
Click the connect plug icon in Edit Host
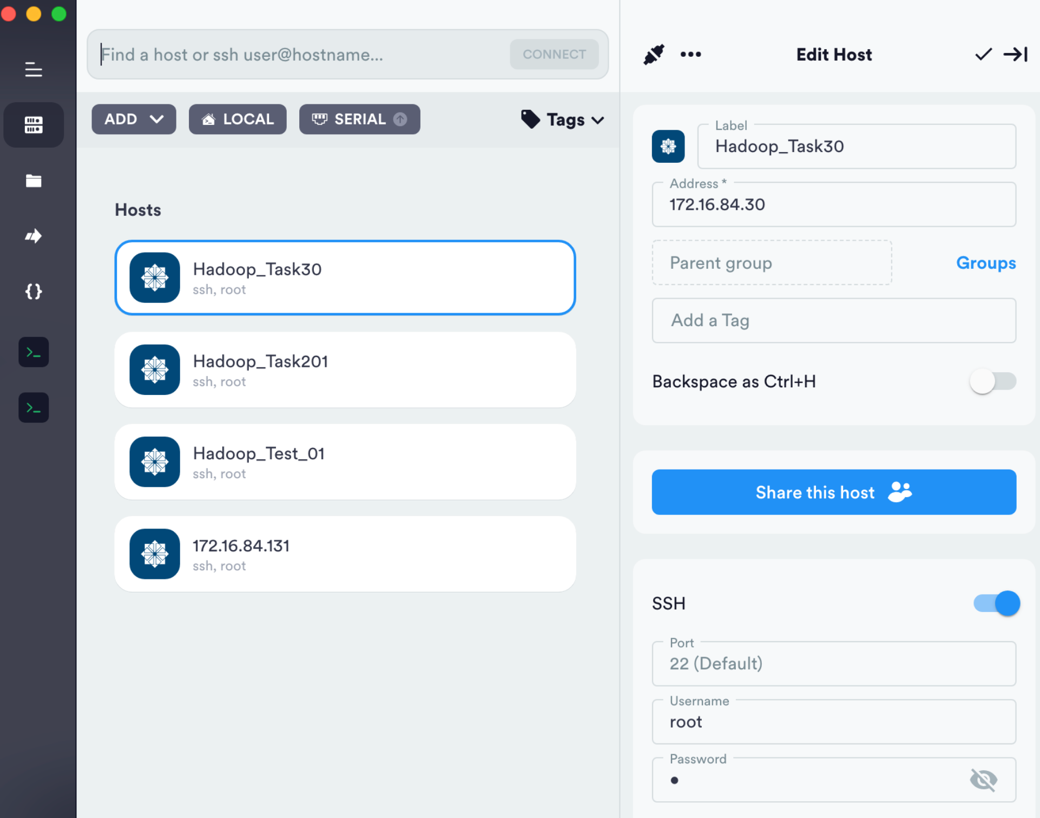(654, 54)
